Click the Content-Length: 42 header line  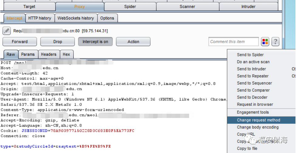tap(24, 73)
